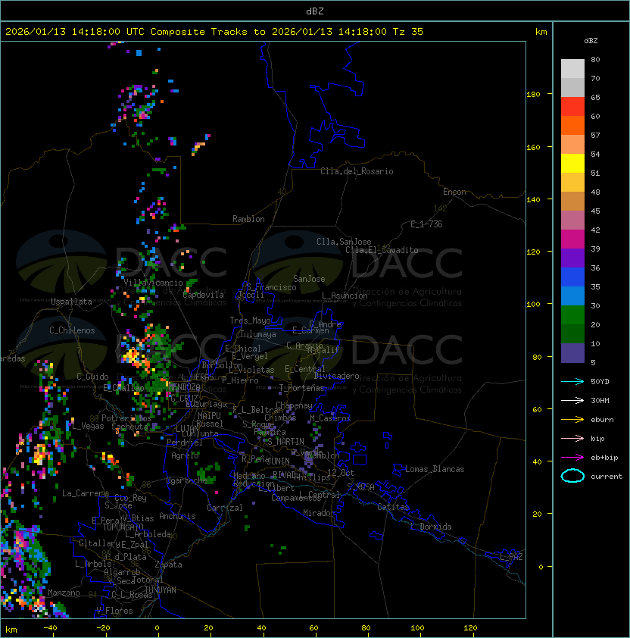This screenshot has width=630, height=638.
Task: Click the 'L_Vegas' map label
Action: pyautogui.click(x=89, y=426)
